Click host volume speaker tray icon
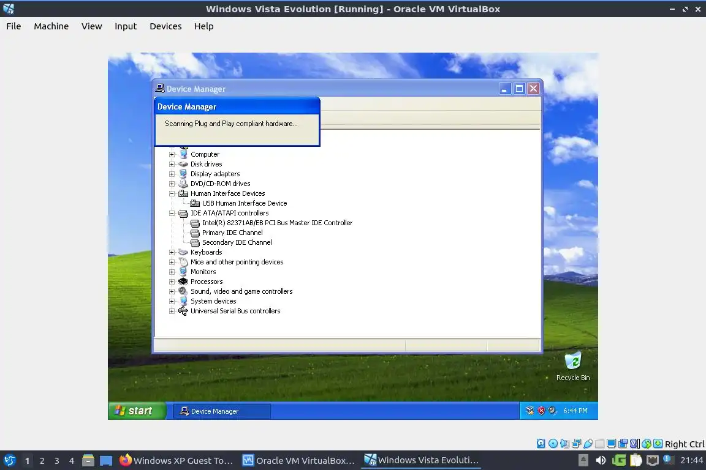The height and width of the screenshot is (470, 706). pyautogui.click(x=601, y=461)
